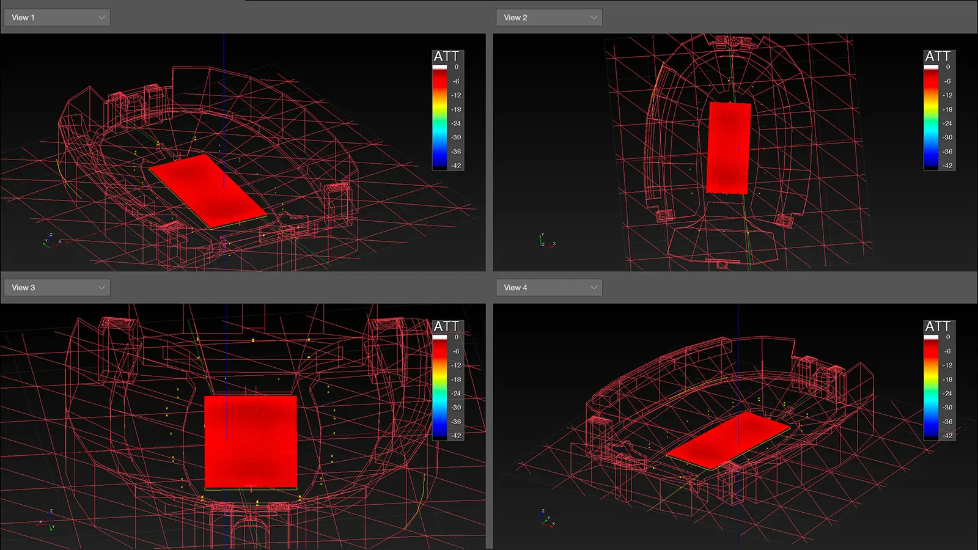Click the ATT legend header in View 1
The width and height of the screenshot is (978, 550).
446,56
